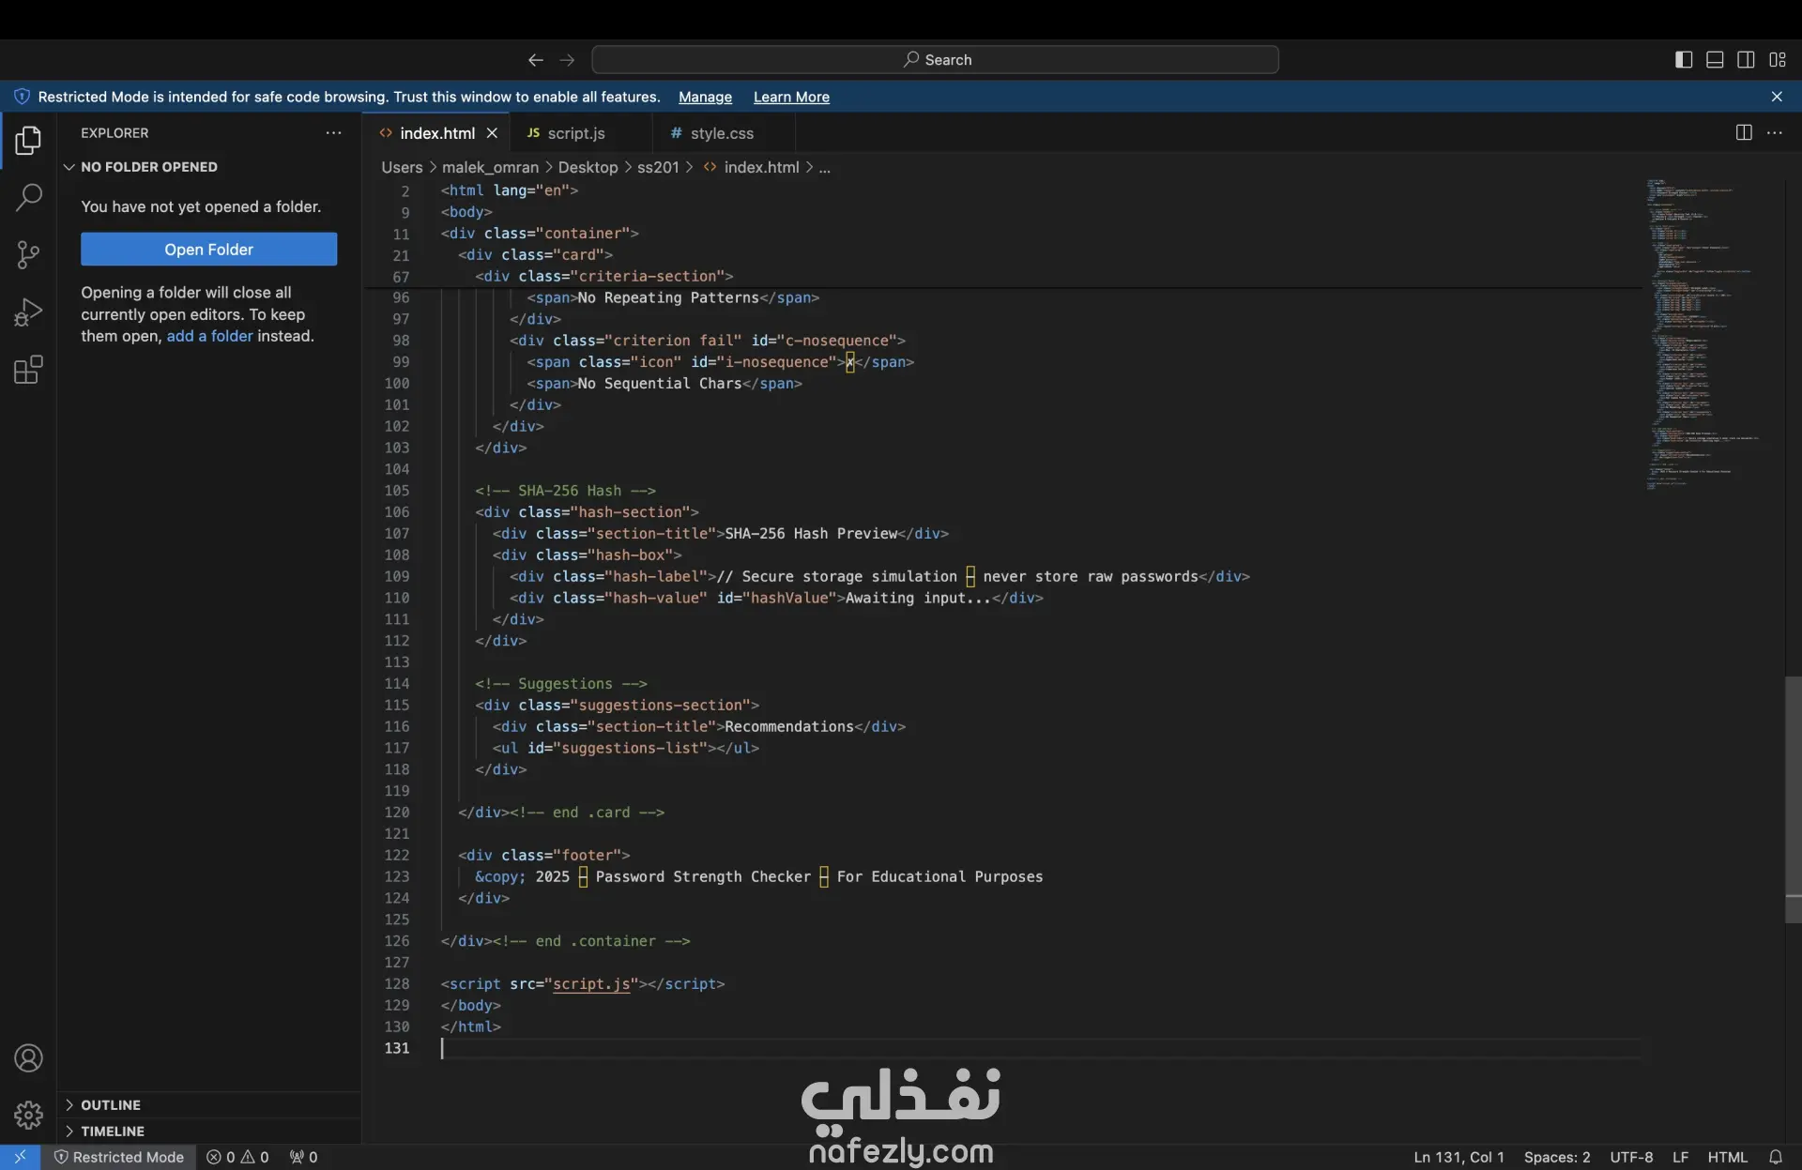The height and width of the screenshot is (1170, 1802).
Task: Change language mode via HTML status item
Action: coord(1727,1157)
